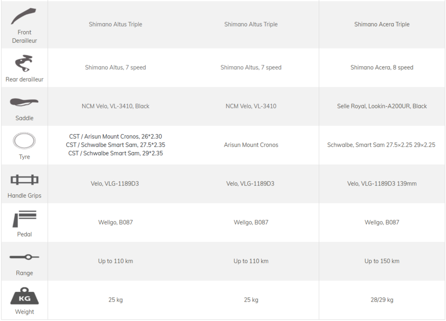Click the Rear derailleur label
Screen dimensions: 446x321
[25, 79]
